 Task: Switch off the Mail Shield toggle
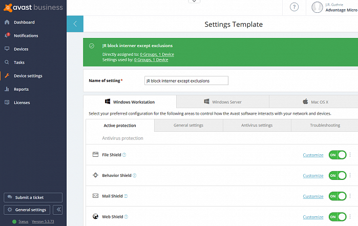(x=337, y=196)
